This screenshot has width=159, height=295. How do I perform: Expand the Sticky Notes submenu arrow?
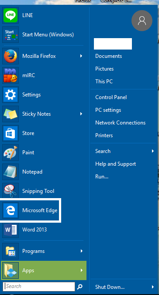point(81,114)
